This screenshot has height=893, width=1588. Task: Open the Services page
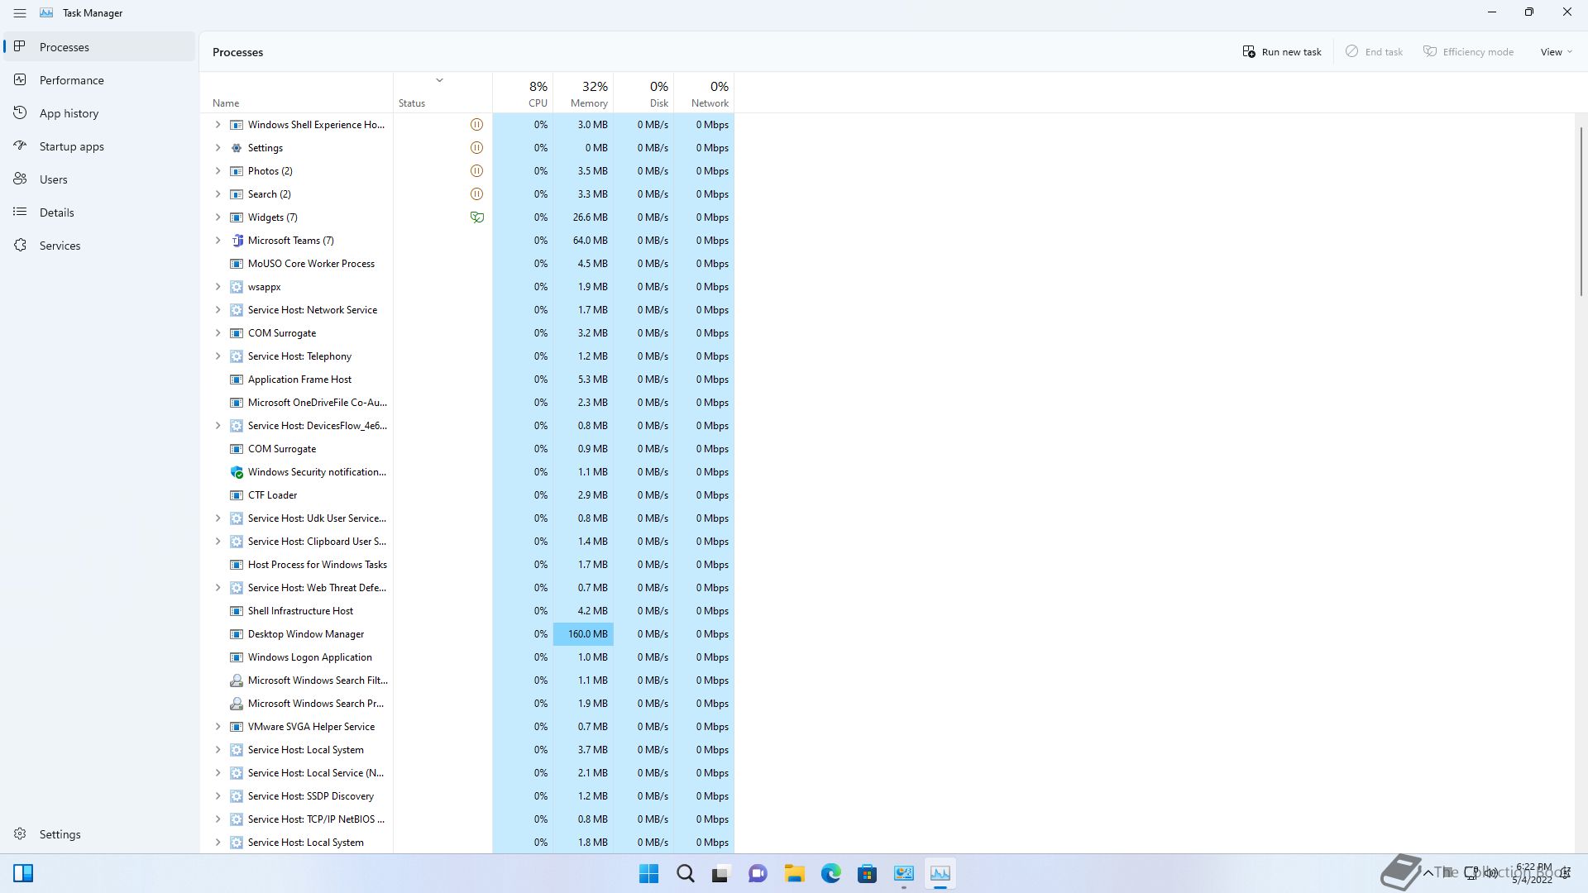click(99, 246)
